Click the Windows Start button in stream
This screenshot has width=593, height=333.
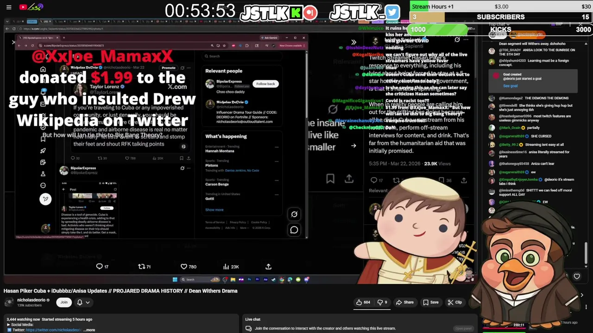click(175, 279)
